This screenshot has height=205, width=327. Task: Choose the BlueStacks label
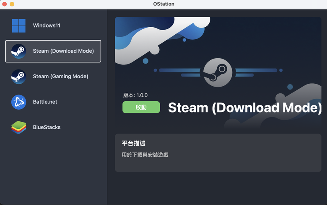click(47, 127)
